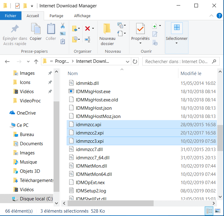The width and height of the screenshot is (224, 216).
Task: Open the Move to dropdown arrow
Action: (x=79, y=28)
